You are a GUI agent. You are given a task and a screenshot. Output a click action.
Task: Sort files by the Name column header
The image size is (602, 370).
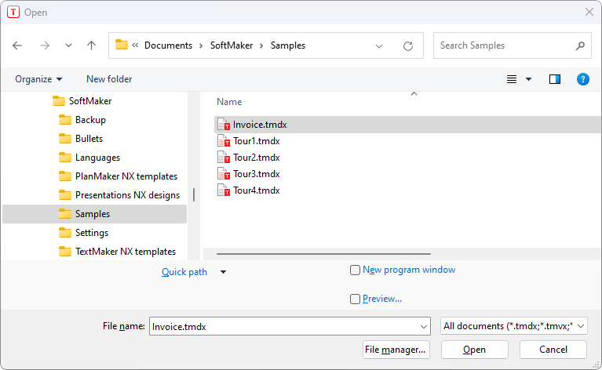[229, 102]
